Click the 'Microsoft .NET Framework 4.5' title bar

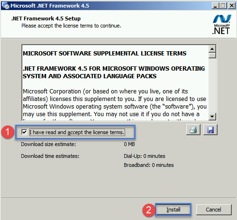pyautogui.click(x=110, y=6)
